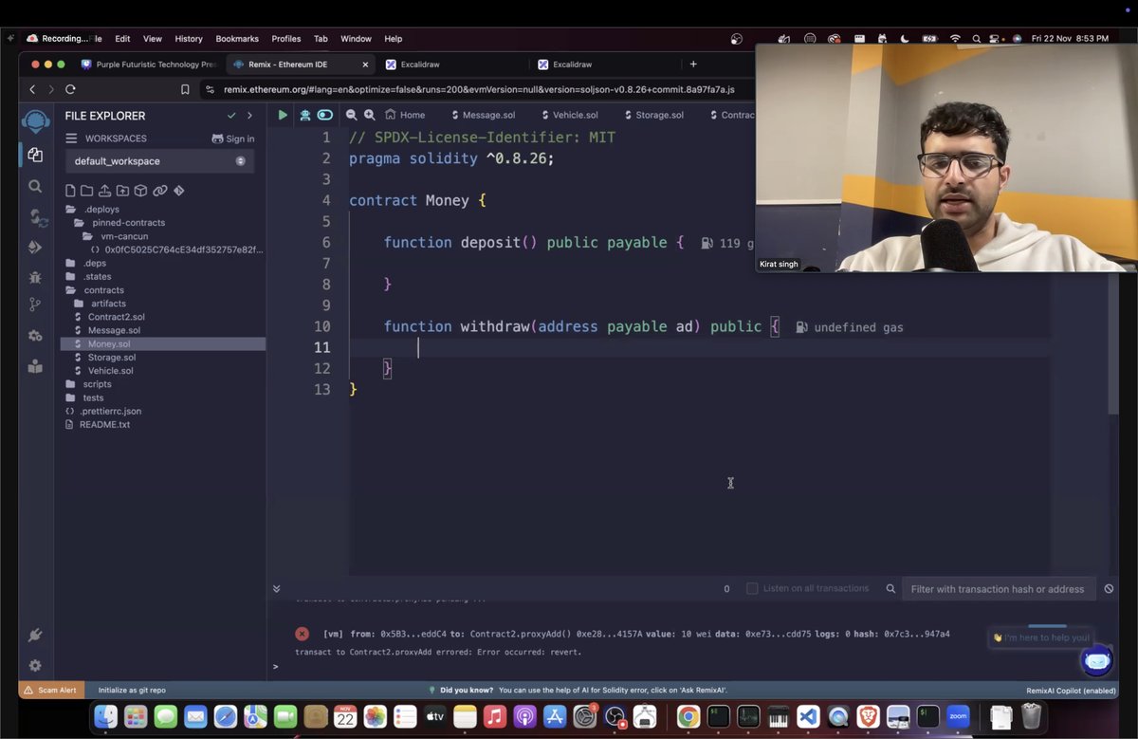Open the Deploy and run transactions panel
Image resolution: width=1138 pixels, height=739 pixels.
[35, 249]
